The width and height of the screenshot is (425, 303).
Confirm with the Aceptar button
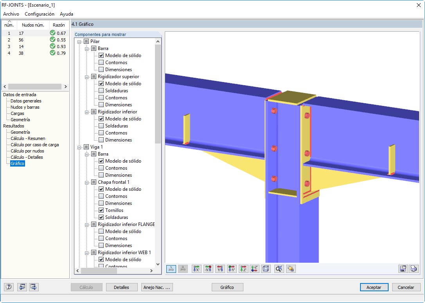pyautogui.click(x=374, y=287)
